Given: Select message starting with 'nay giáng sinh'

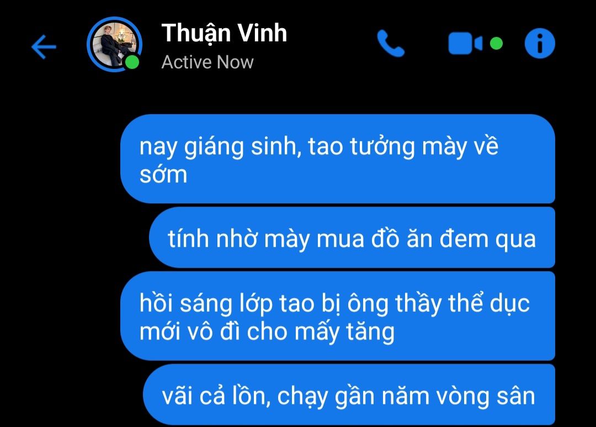Looking at the screenshot, I should pos(338,159).
